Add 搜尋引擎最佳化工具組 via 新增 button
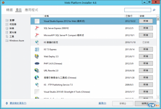 point(146,77)
